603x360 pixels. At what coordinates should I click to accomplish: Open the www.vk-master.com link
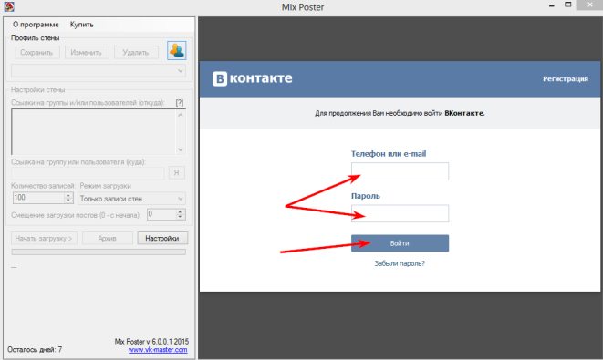[158, 350]
